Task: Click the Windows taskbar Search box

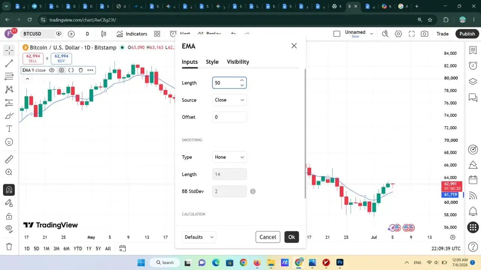Action: (165, 262)
